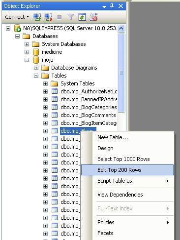Select the medicine database cylinder icon
Screen dimensions: 180x240
pyautogui.click(x=36, y=52)
